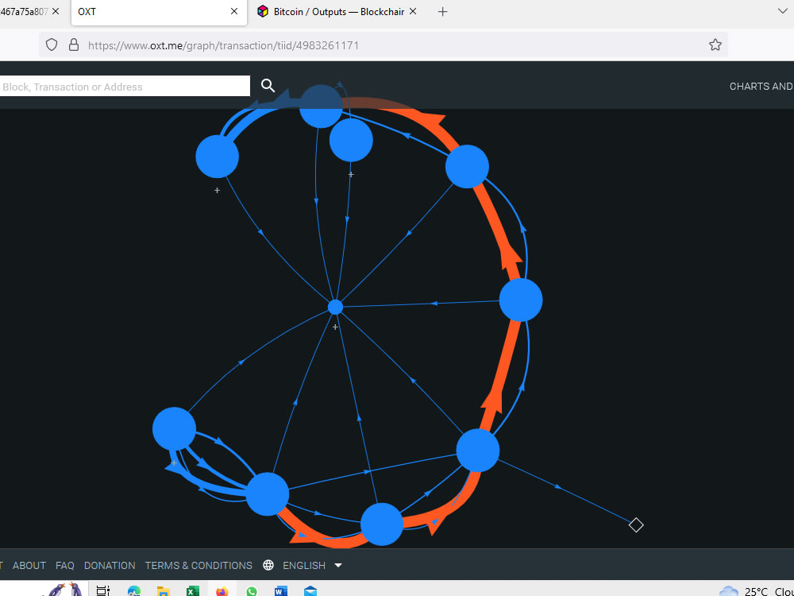Click the transaction search input field
The width and height of the screenshot is (794, 596).
click(123, 86)
